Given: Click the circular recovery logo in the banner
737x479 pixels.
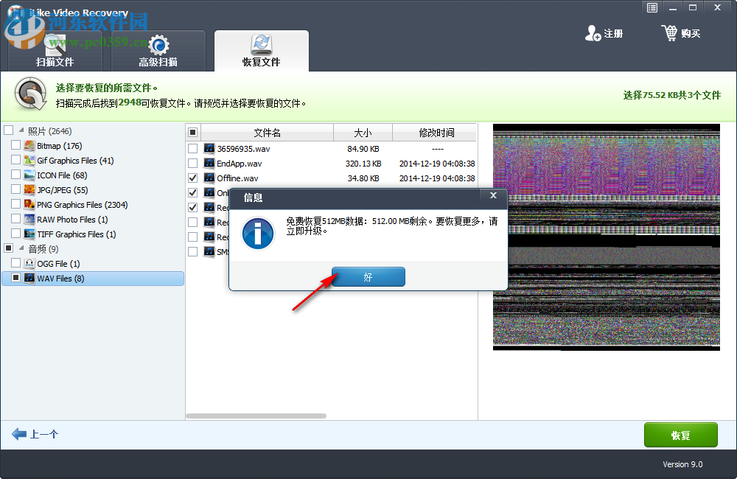Looking at the screenshot, I should tap(29, 94).
